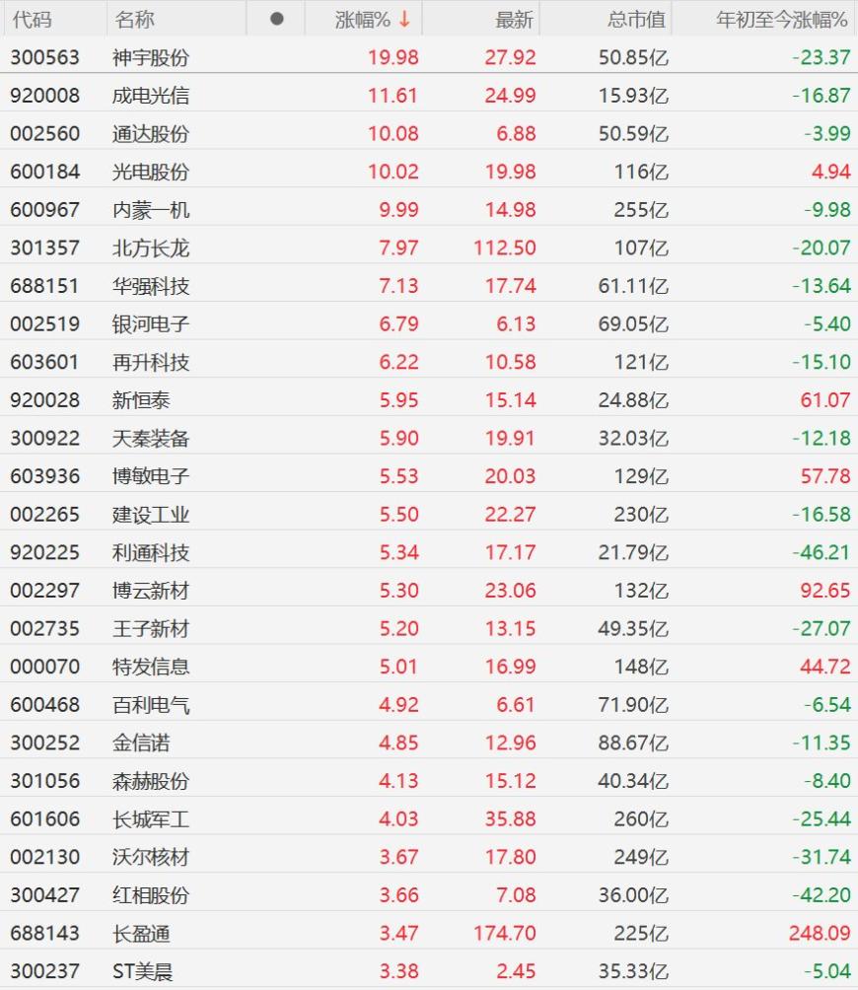Sort by 年初至今涨幅% column header
The width and height of the screenshot is (858, 990).
(x=782, y=20)
